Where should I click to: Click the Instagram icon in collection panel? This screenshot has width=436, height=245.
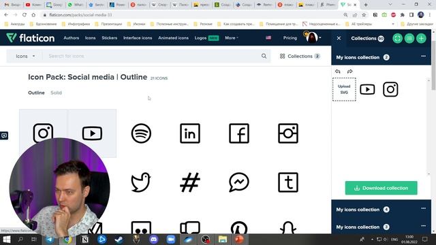(390, 89)
